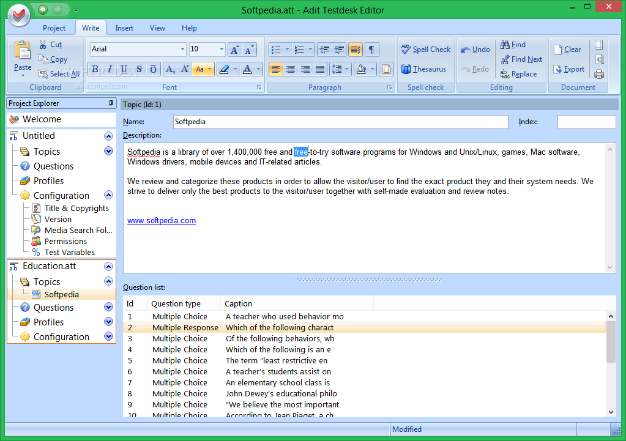This screenshot has height=441, width=626.
Task: Apply superscript formatting
Action: (184, 70)
